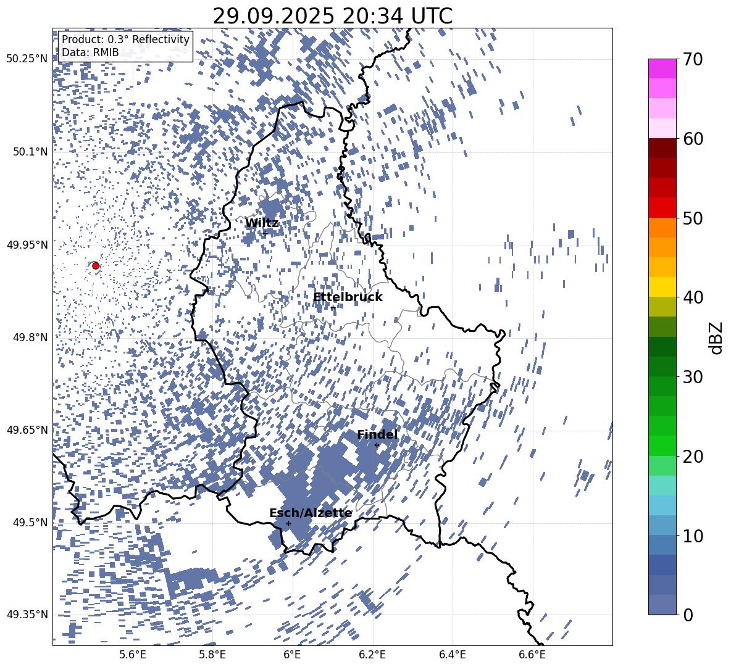Click the Wiltz city label
Screen dimensions: 731x667
point(262,223)
